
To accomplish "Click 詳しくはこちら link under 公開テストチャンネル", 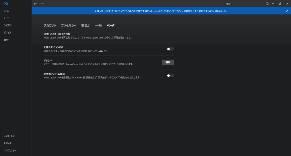I will pyautogui.click(x=101, y=51).
